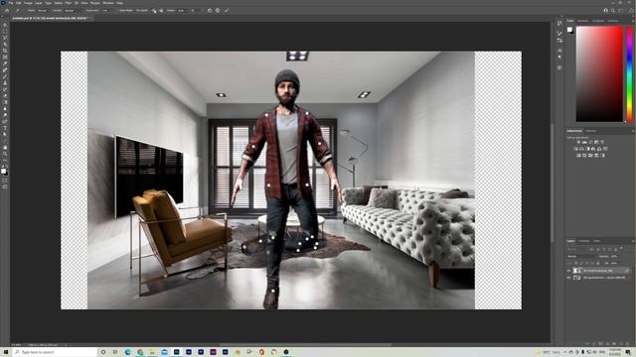This screenshot has height=357, width=636.
Task: Switch to the Channels tab
Action: pos(583,241)
